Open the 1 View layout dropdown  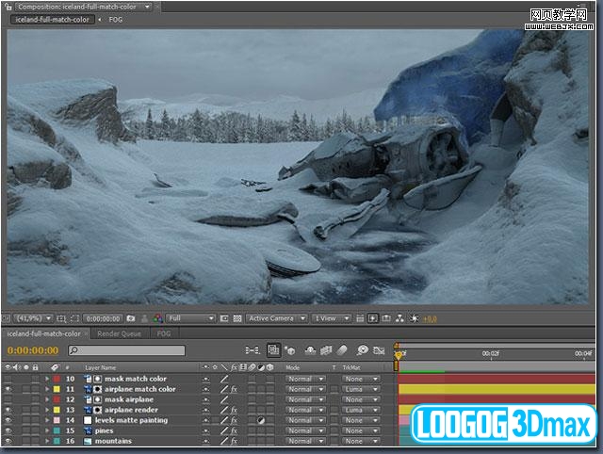tap(331, 318)
